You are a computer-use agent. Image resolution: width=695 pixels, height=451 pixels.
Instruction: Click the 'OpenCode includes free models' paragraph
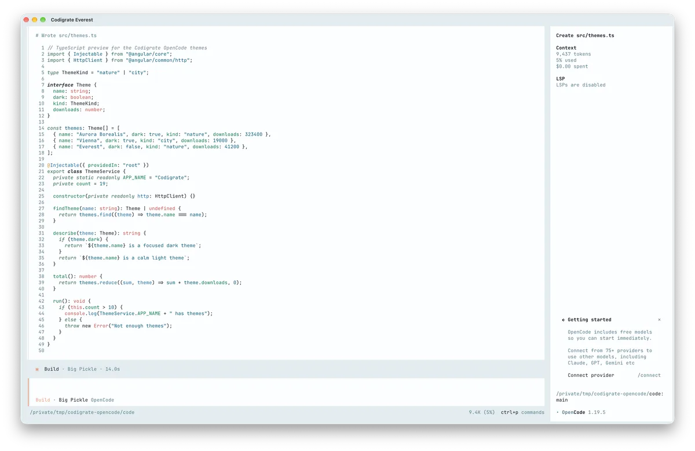click(610, 335)
